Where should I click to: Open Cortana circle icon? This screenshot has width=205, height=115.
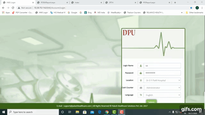point(62,112)
